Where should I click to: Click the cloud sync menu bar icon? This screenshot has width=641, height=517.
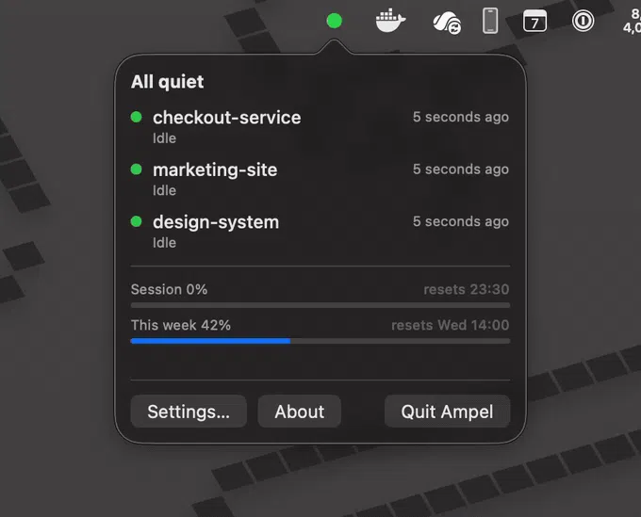pyautogui.click(x=447, y=23)
